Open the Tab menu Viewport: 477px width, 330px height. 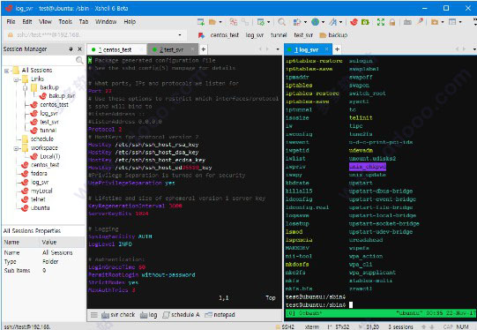[x=84, y=21]
